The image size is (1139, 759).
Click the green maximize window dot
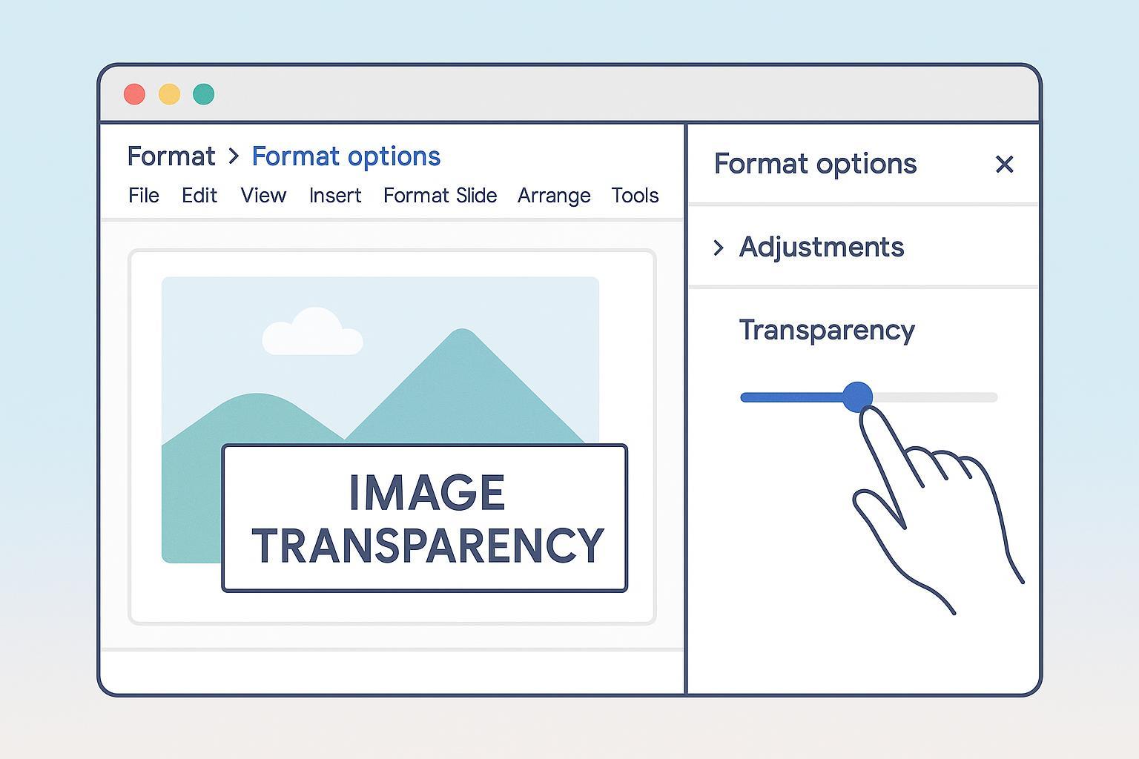(204, 94)
